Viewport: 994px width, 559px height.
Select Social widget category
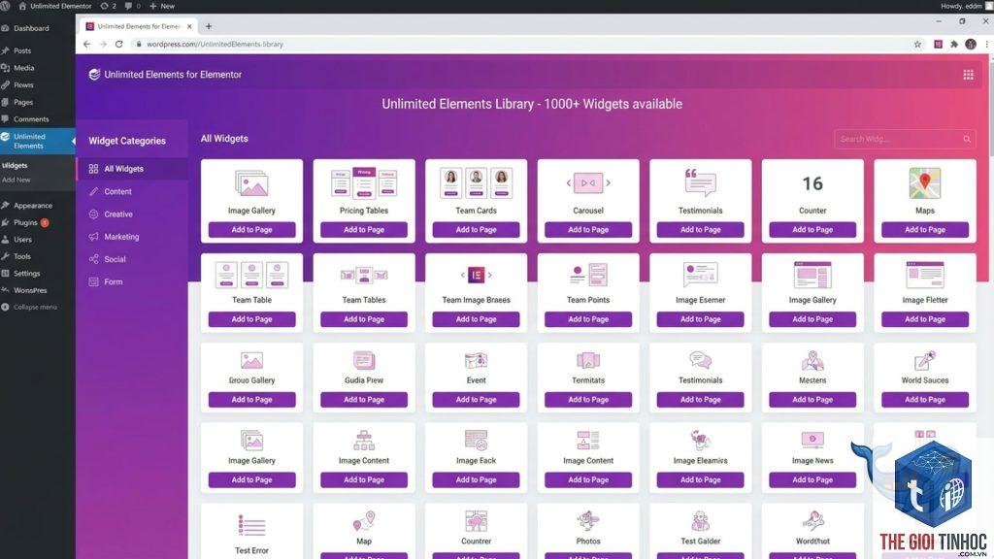coord(132,259)
